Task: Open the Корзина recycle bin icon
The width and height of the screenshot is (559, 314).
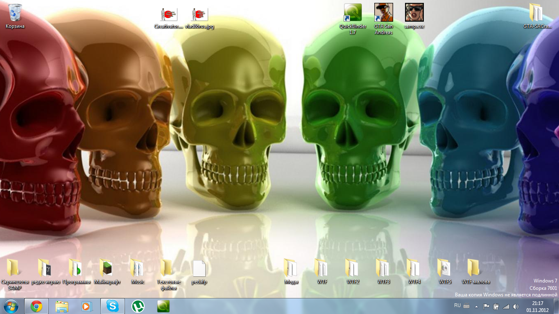Action: [x=15, y=16]
